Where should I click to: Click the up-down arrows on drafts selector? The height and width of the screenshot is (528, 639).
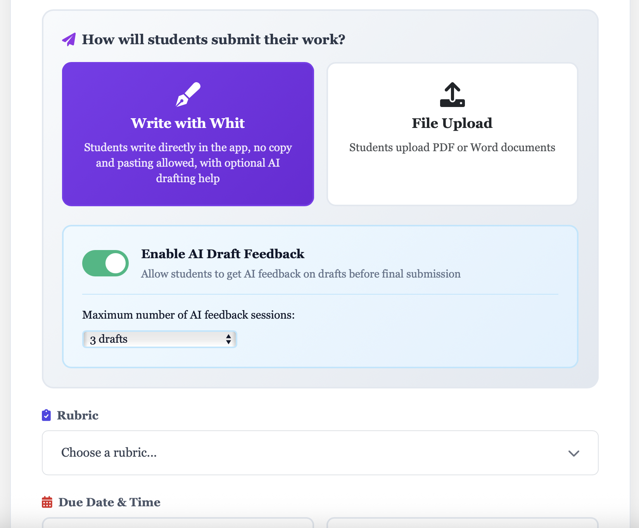tap(228, 339)
